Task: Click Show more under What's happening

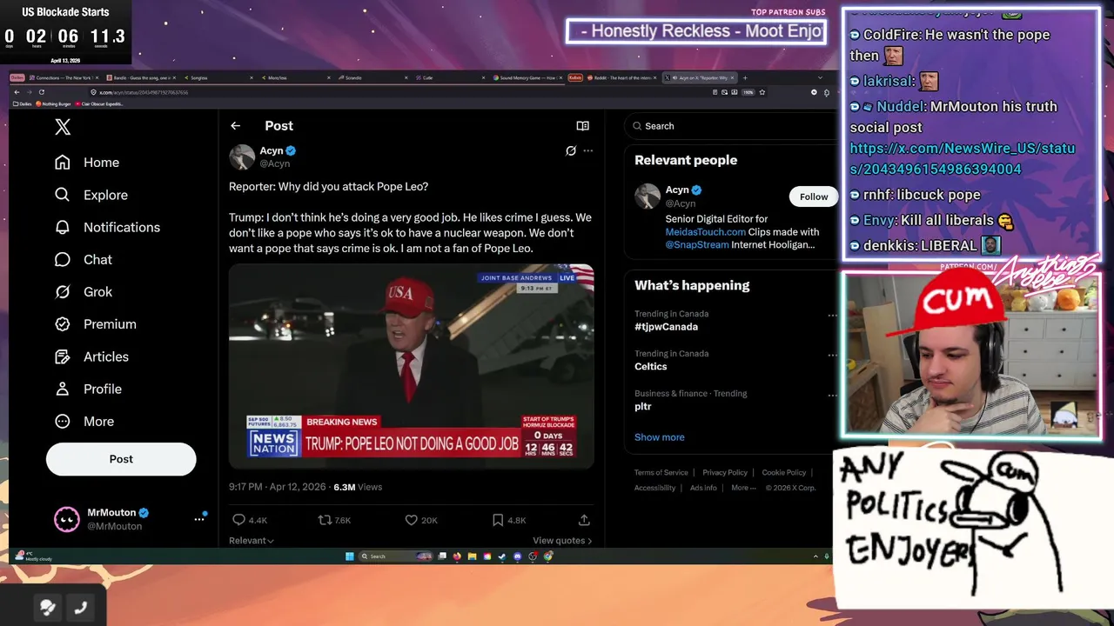Action: pos(660,437)
